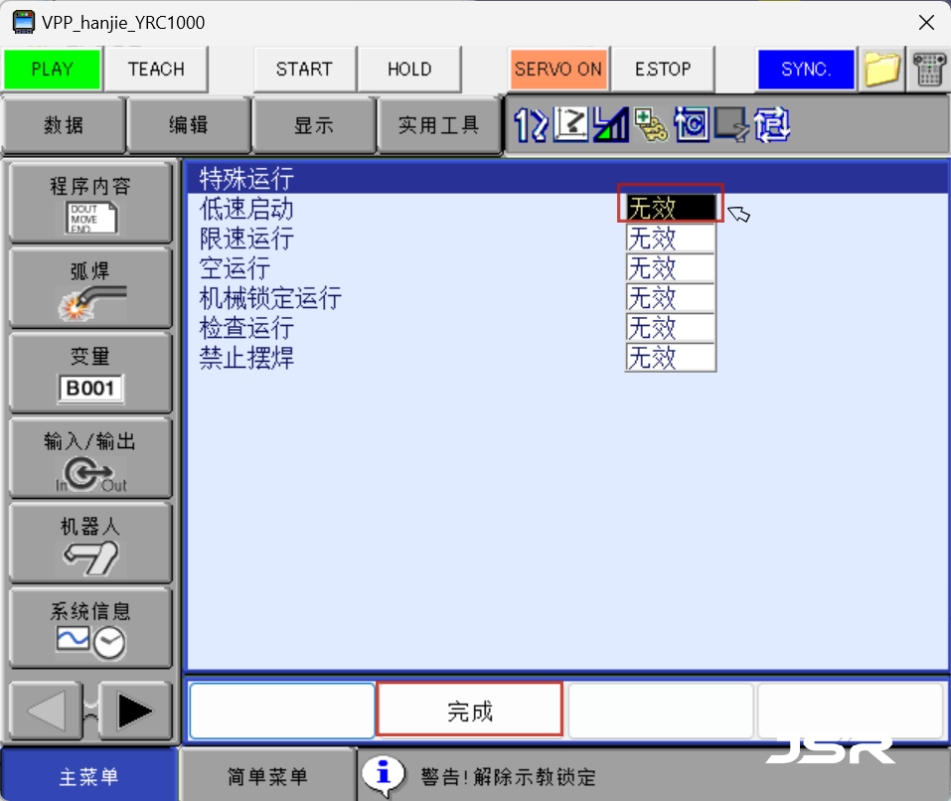Click the yellow folder icon
Image resolution: width=951 pixels, height=801 pixels.
[881, 70]
